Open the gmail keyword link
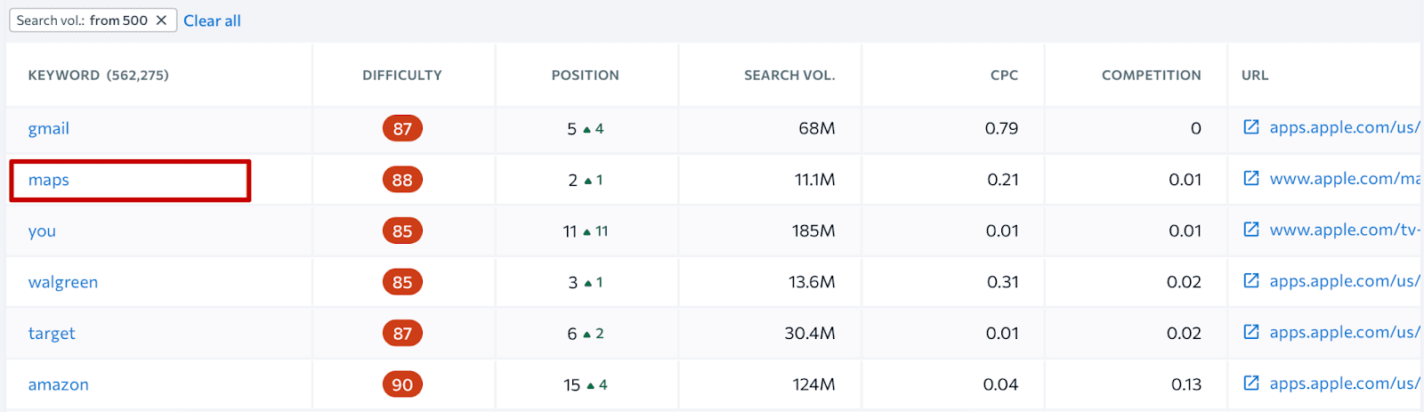 tap(49, 128)
